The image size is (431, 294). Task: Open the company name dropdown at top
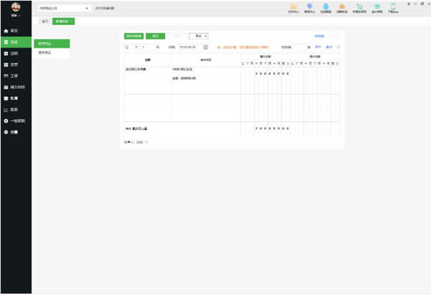(x=64, y=8)
